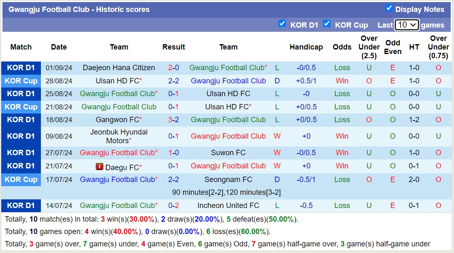
Task: Click KOR Cup label on 28/08/24 row
Action: pyautogui.click(x=21, y=81)
